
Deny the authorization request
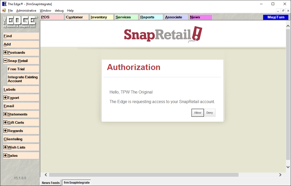210,113
